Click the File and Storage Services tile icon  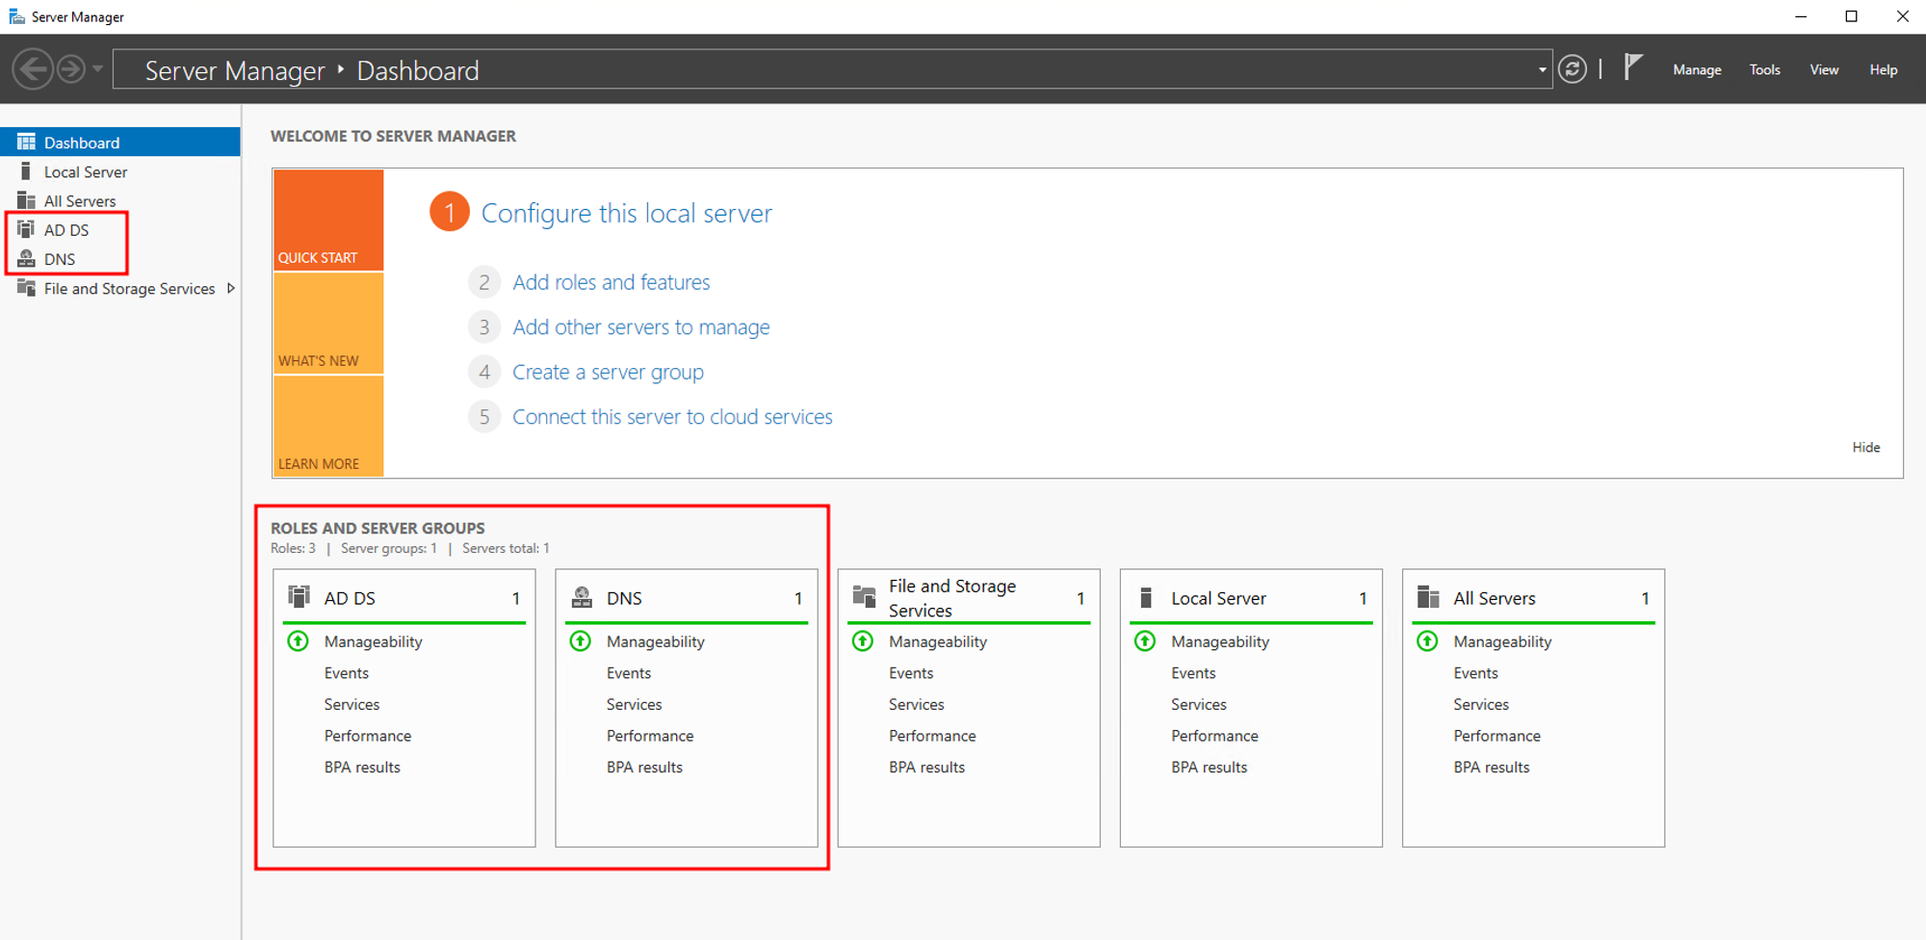point(864,598)
